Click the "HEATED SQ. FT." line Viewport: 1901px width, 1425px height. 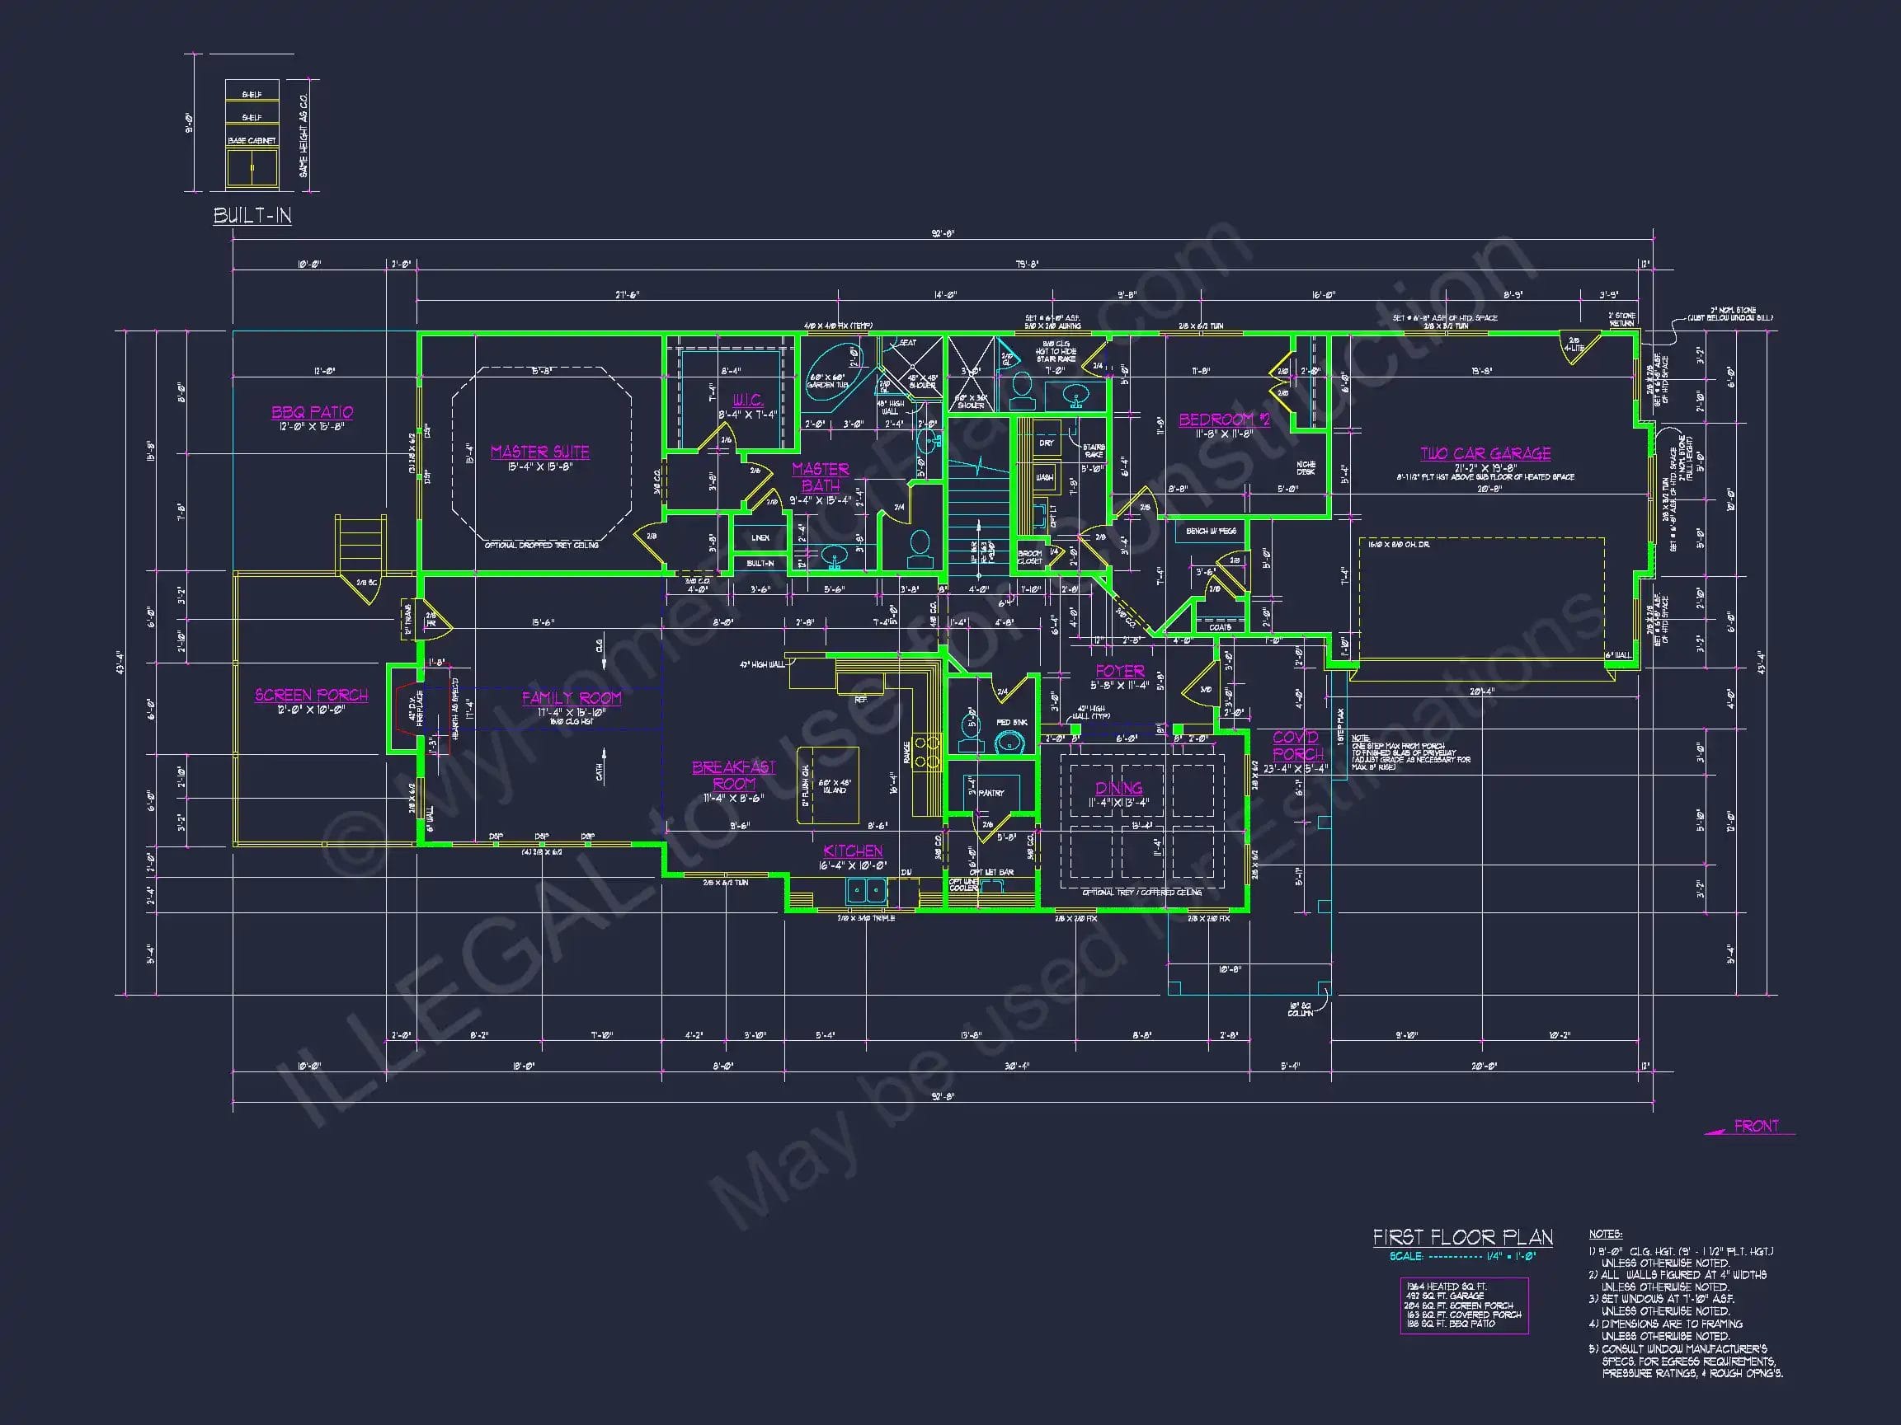1447,1287
